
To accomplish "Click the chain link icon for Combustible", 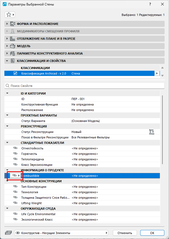I will (x=15, y=176).
